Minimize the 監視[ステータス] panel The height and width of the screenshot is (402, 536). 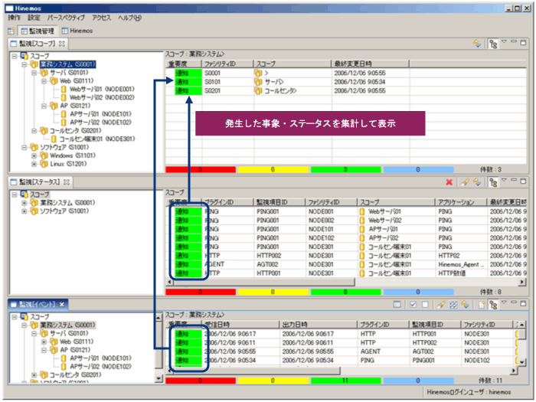pos(514,180)
